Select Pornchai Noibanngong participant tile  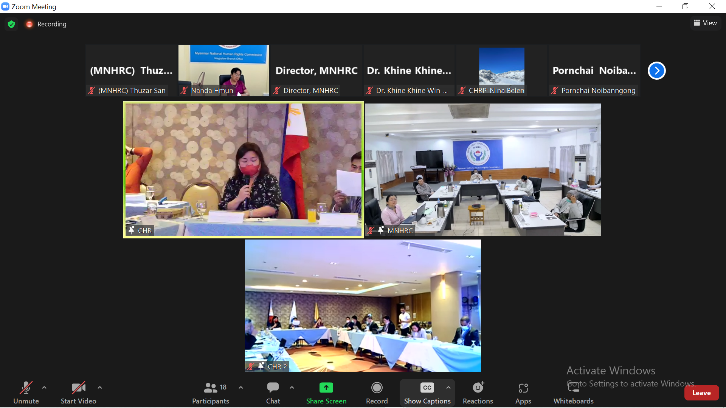point(594,70)
